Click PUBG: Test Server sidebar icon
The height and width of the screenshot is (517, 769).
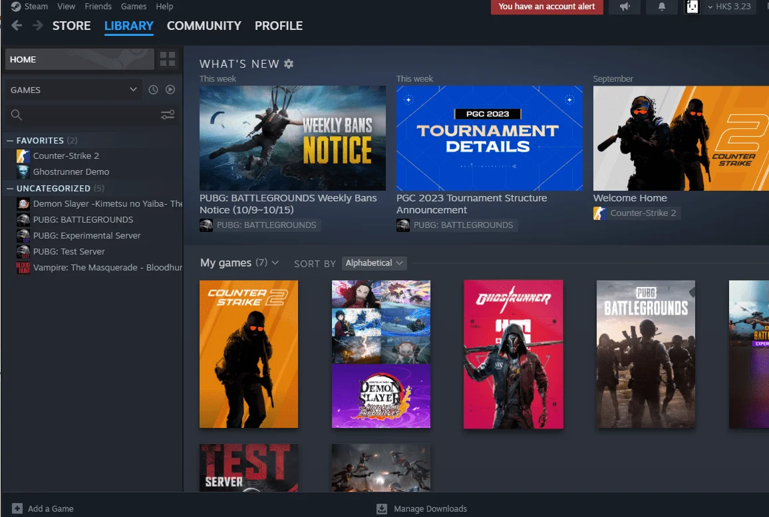(x=23, y=251)
